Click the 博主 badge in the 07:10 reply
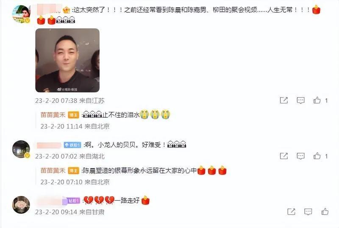The image size is (339, 228). tap(74, 171)
